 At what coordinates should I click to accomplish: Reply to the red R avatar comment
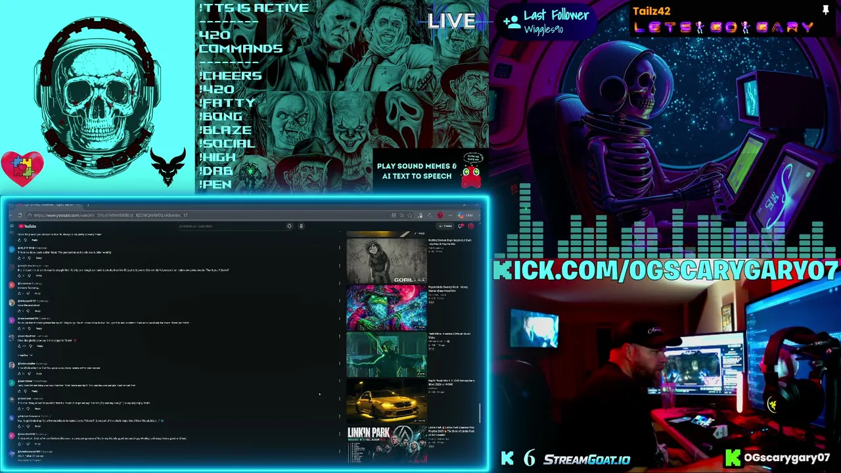pos(39,294)
